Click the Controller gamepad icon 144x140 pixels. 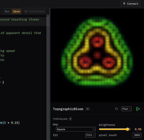click(26, 11)
